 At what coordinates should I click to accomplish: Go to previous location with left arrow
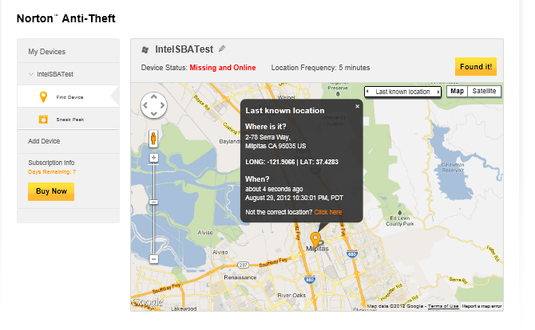[367, 92]
